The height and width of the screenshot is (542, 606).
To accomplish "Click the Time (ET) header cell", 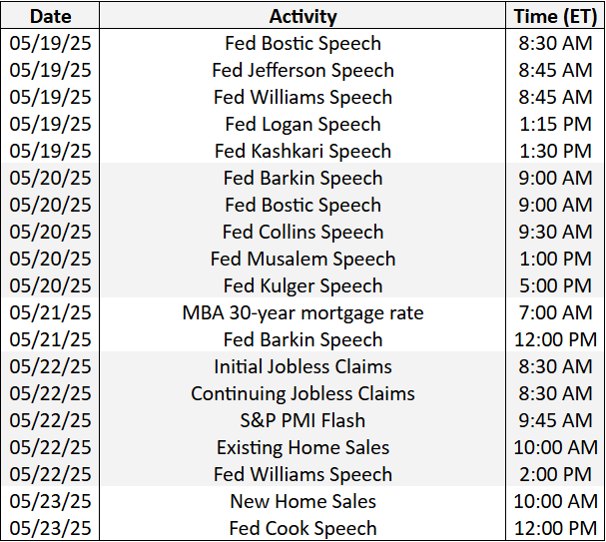I will 554,16.
